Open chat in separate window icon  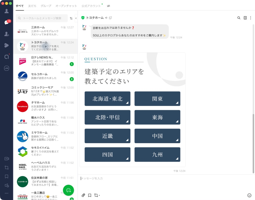(110, 18)
